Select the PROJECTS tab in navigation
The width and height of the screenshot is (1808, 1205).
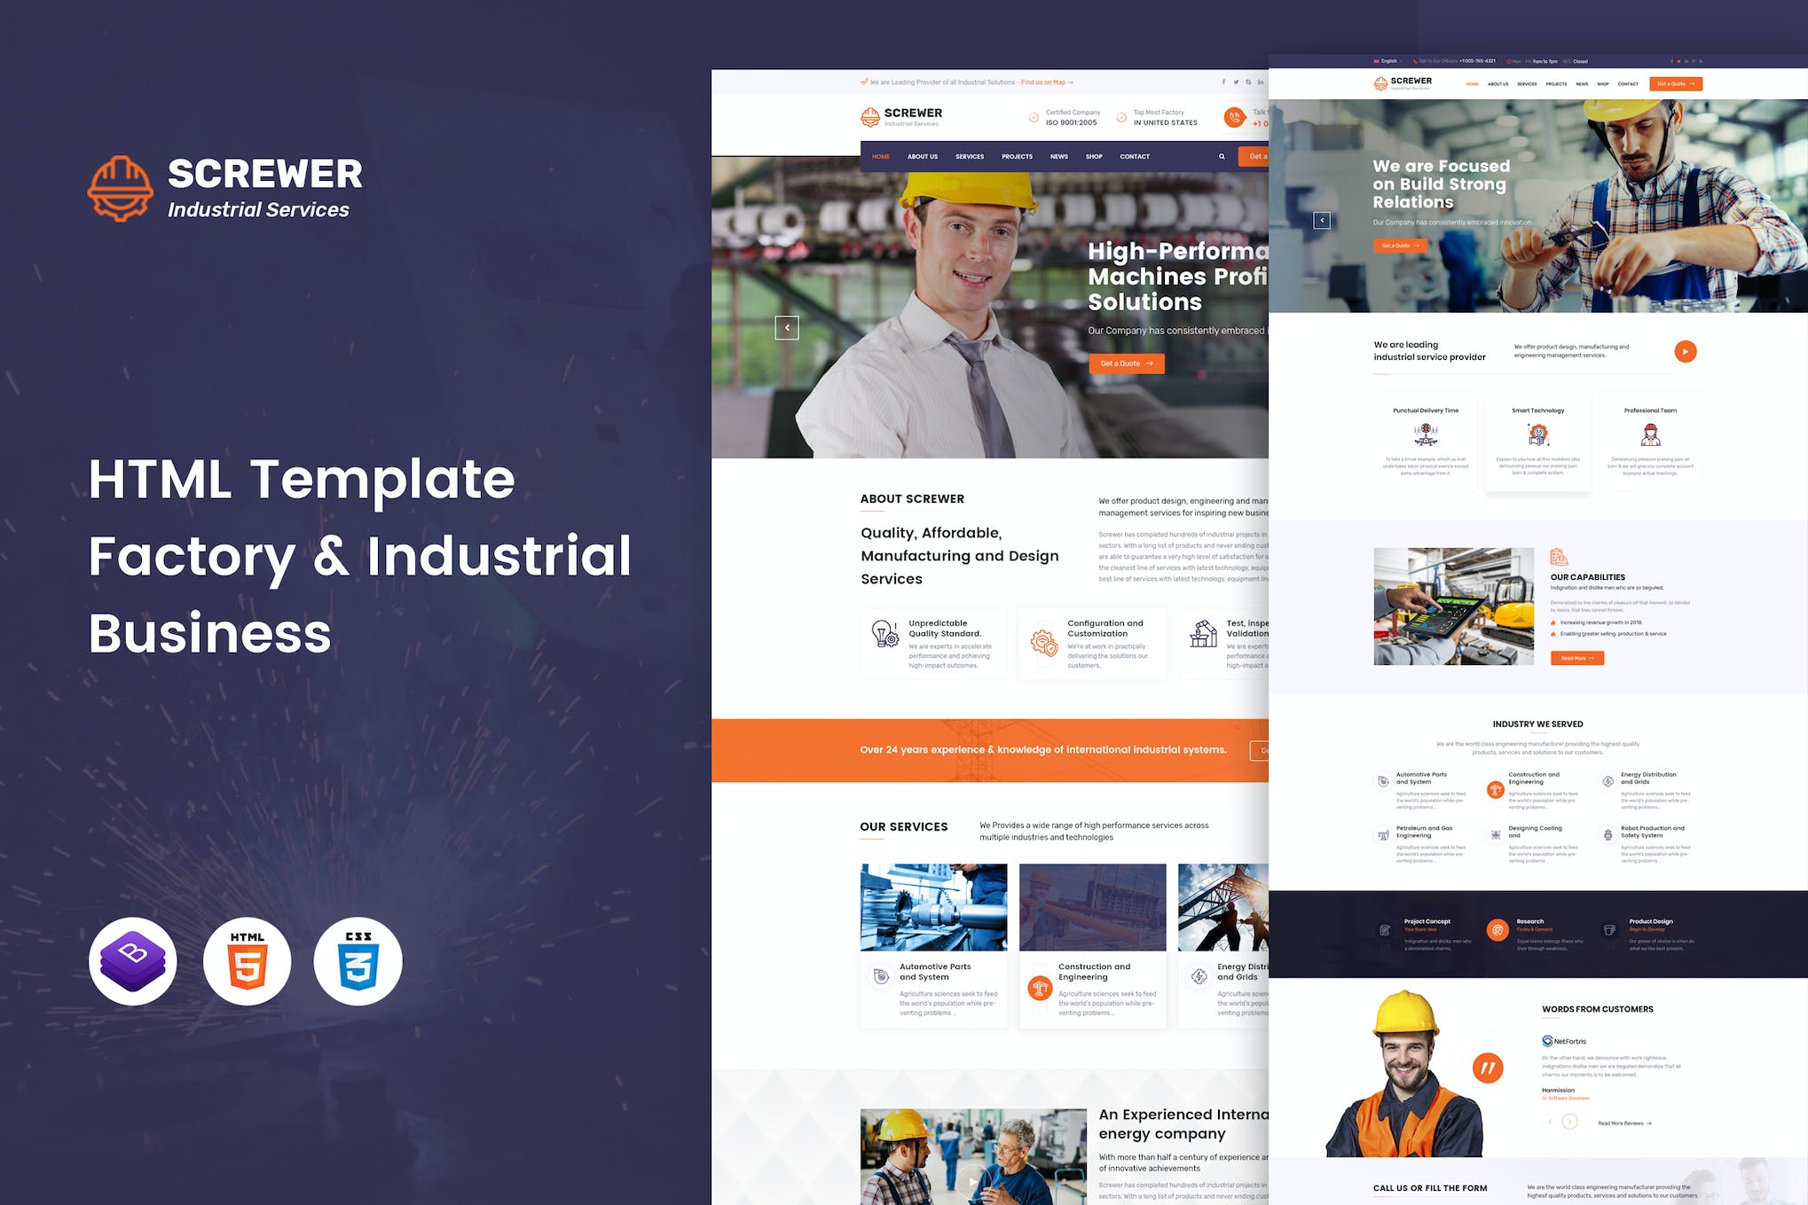pyautogui.click(x=1017, y=159)
